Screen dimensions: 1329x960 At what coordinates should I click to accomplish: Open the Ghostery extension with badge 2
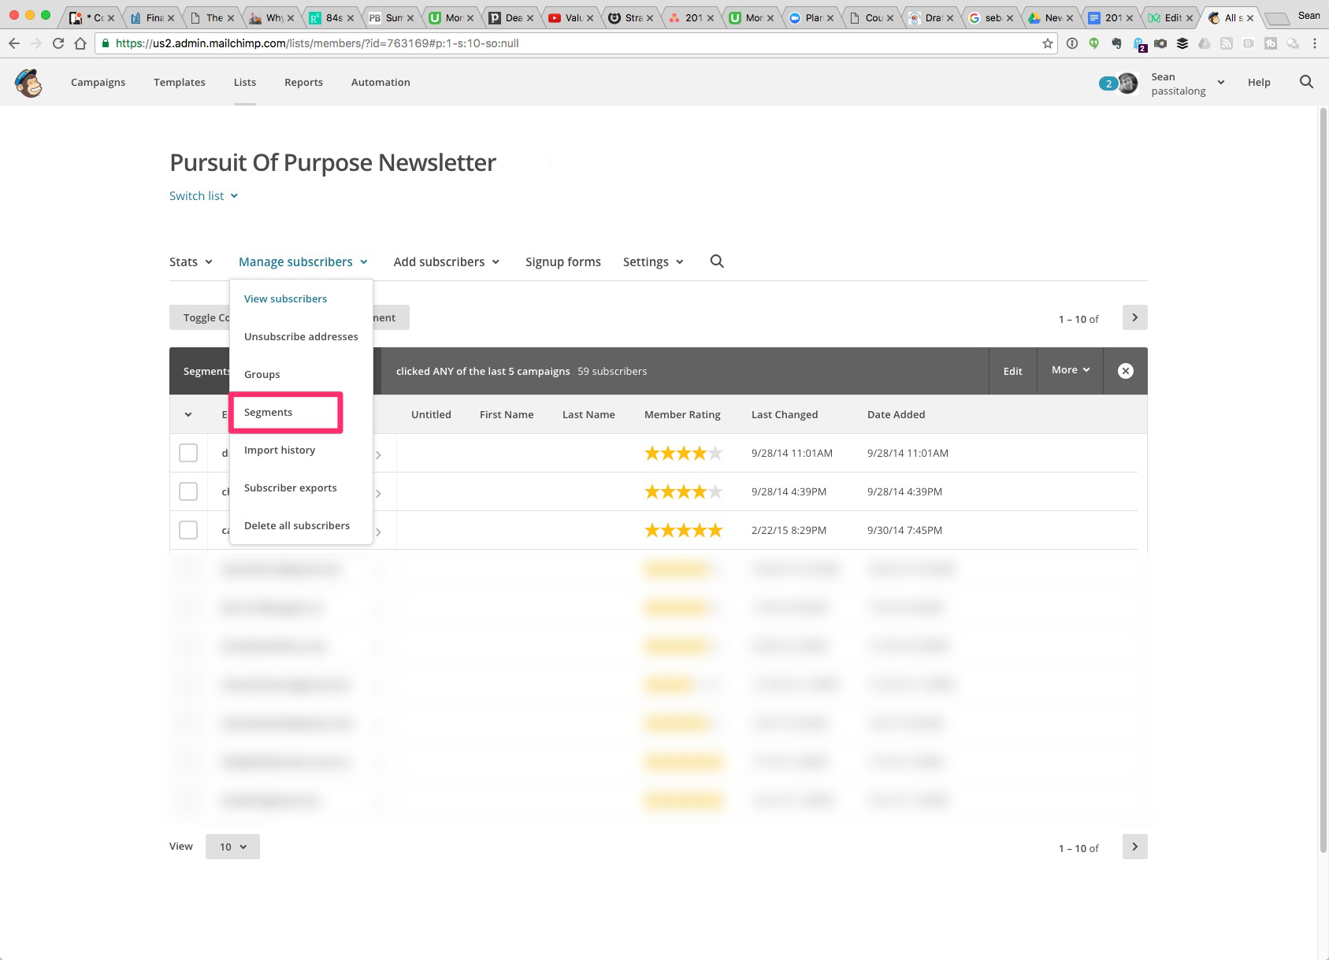[1139, 45]
